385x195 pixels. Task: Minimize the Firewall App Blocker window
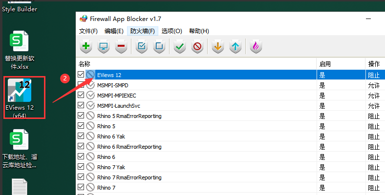pyautogui.click(x=368, y=19)
